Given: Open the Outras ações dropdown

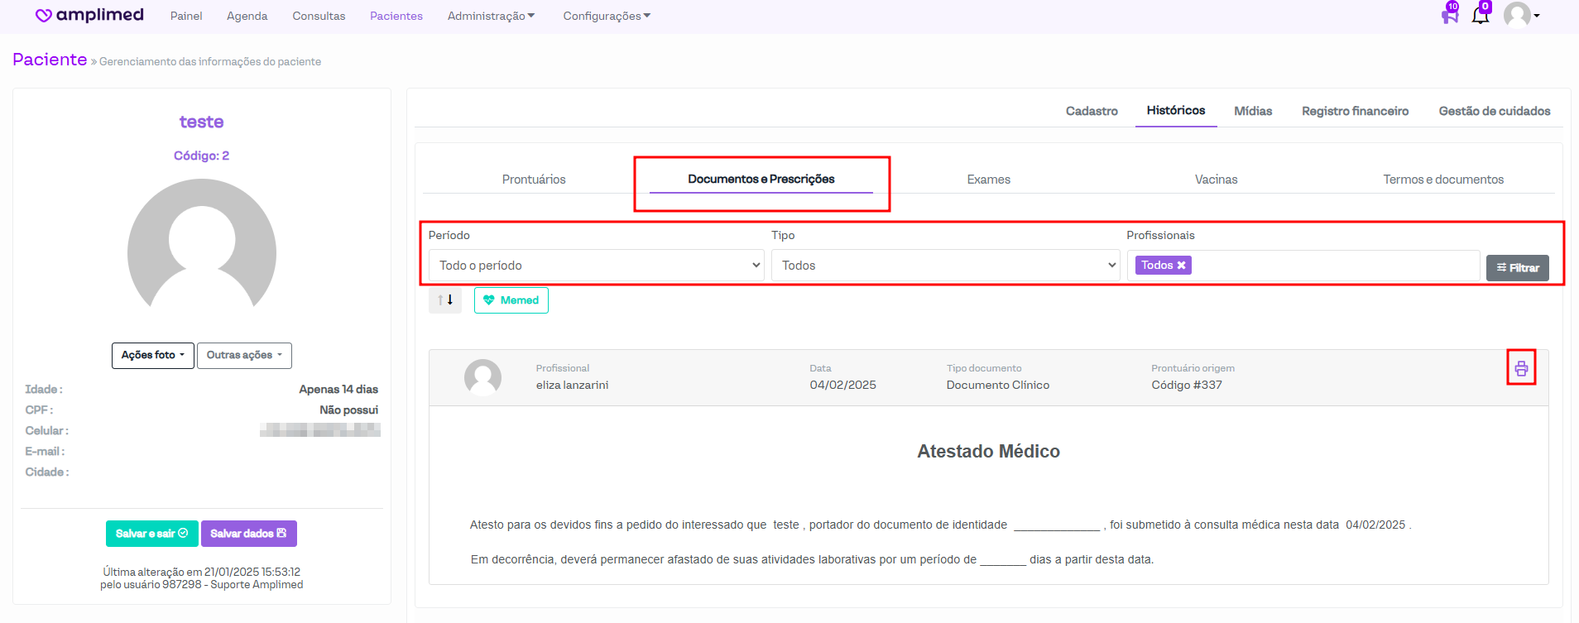Looking at the screenshot, I should click(x=244, y=355).
